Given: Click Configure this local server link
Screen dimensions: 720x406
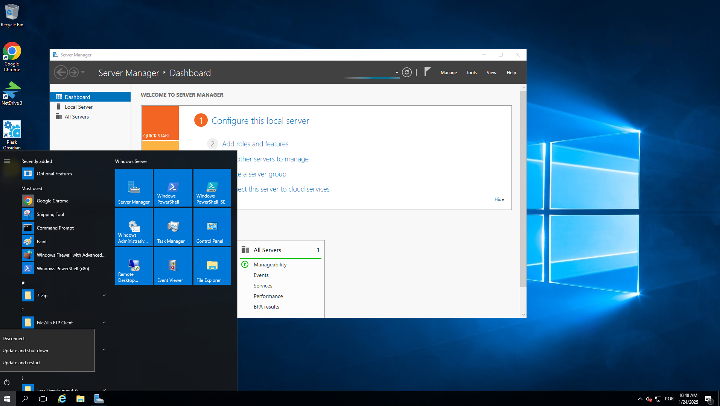Looking at the screenshot, I should [260, 121].
